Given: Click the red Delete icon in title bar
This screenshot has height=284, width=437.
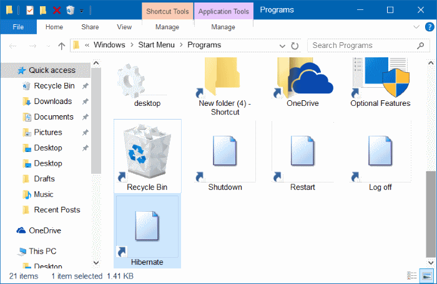Looking at the screenshot, I should (x=57, y=11).
